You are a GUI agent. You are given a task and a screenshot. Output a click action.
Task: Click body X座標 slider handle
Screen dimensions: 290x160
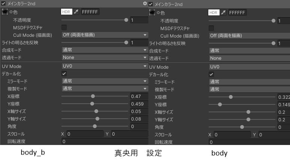(231, 97)
